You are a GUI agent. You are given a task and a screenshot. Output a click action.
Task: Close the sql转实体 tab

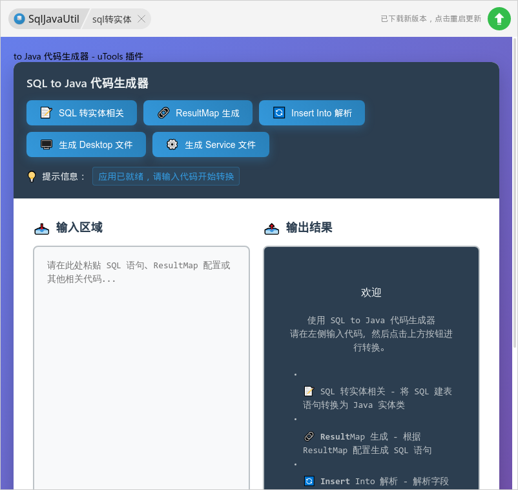coord(141,19)
